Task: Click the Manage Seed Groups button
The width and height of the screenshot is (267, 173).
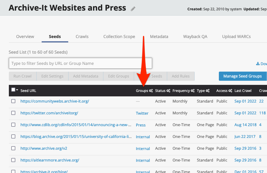Action: pos(242,76)
